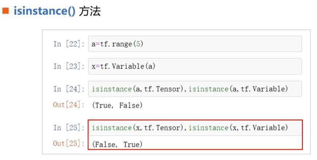Select the In [25] prompt label

coord(69,128)
